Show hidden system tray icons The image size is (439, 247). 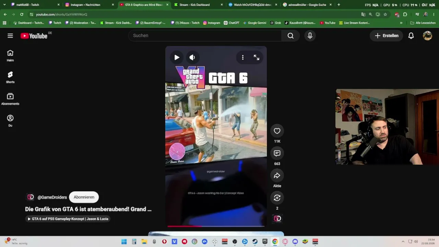[x=403, y=242]
